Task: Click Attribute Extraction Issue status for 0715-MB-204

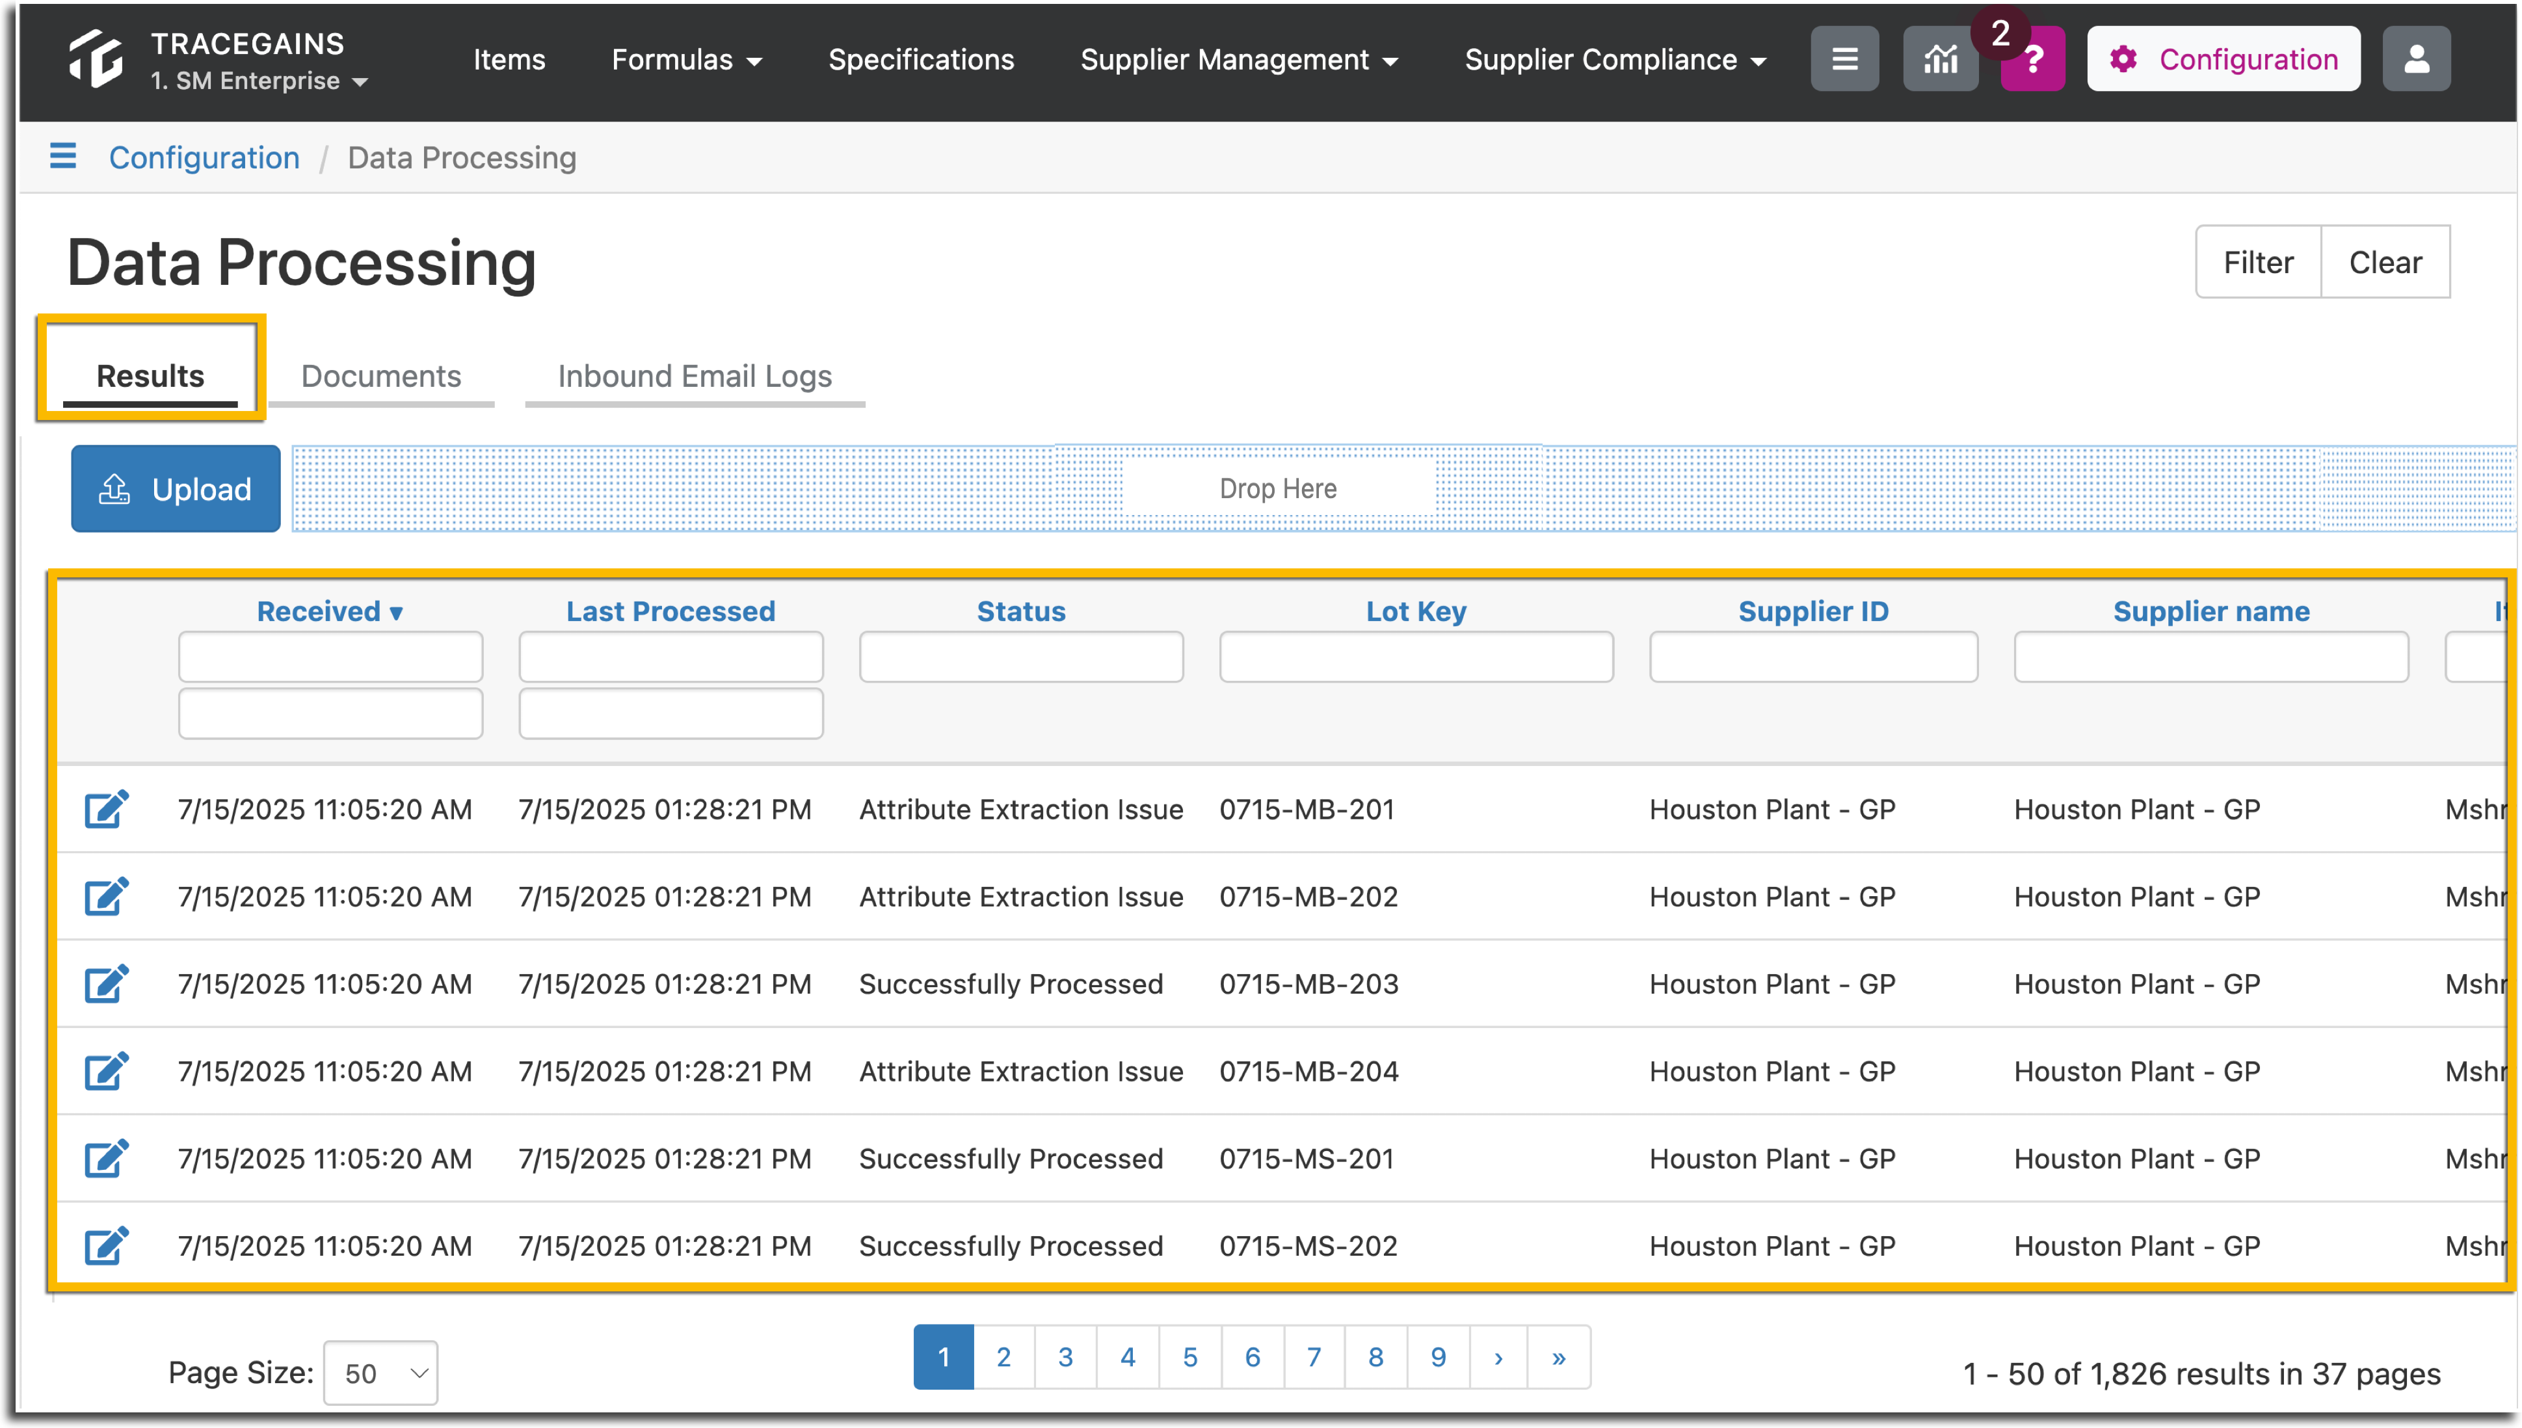Action: point(1021,1071)
